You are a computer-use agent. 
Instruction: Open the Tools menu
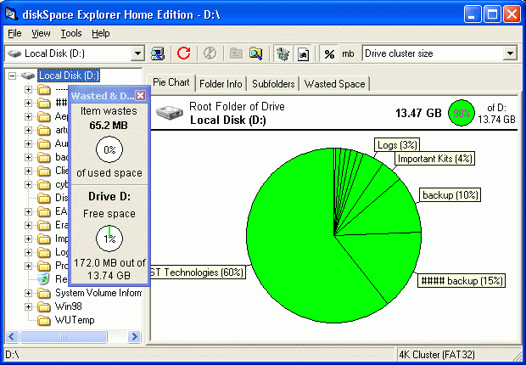tap(71, 33)
